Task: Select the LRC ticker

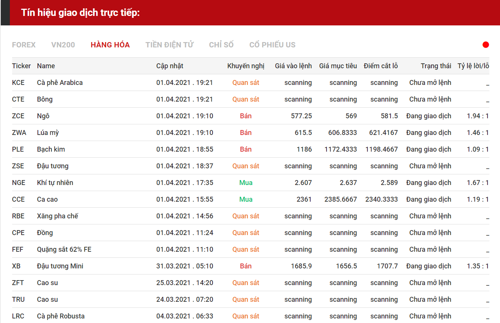Action: coord(18,316)
